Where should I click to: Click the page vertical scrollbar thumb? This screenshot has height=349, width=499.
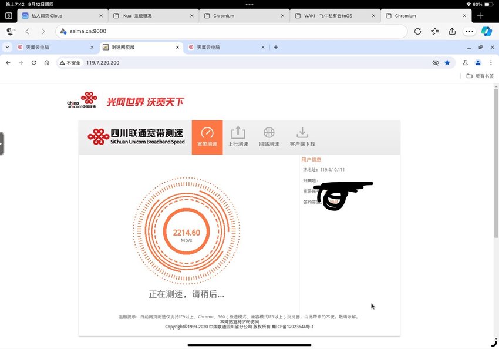click(496, 163)
